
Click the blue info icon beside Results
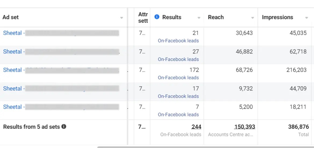pos(157,17)
